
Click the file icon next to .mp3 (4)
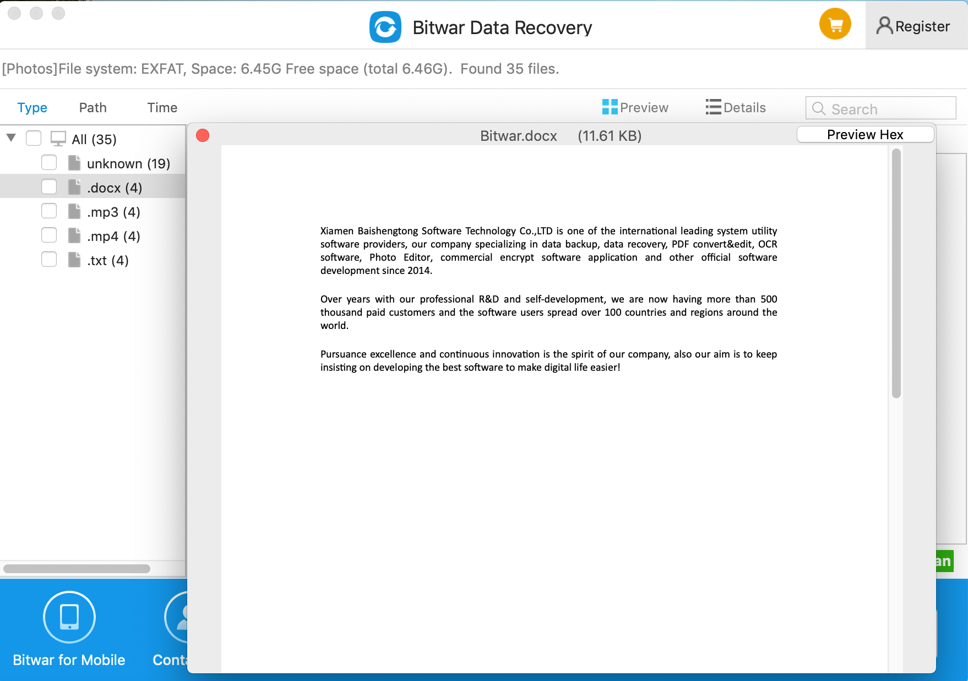(74, 211)
